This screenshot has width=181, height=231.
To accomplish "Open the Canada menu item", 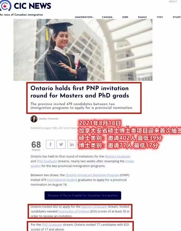I will coord(107,17).
